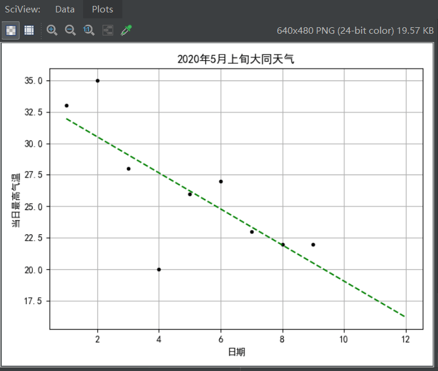Click the fit zoom to window icon
Screen dimensions: 438x371
[x=108, y=30]
